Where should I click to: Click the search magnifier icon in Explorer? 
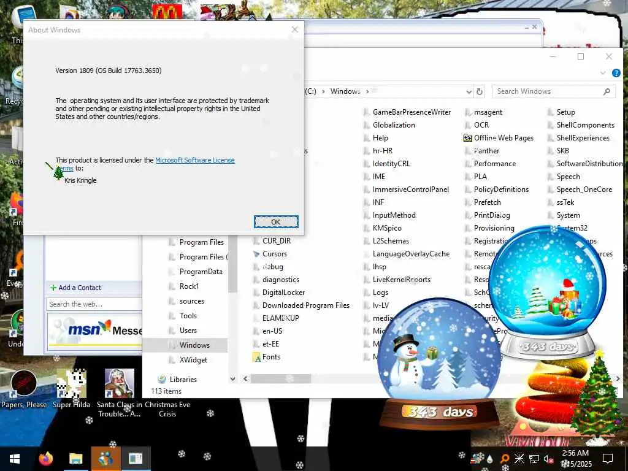click(x=607, y=92)
